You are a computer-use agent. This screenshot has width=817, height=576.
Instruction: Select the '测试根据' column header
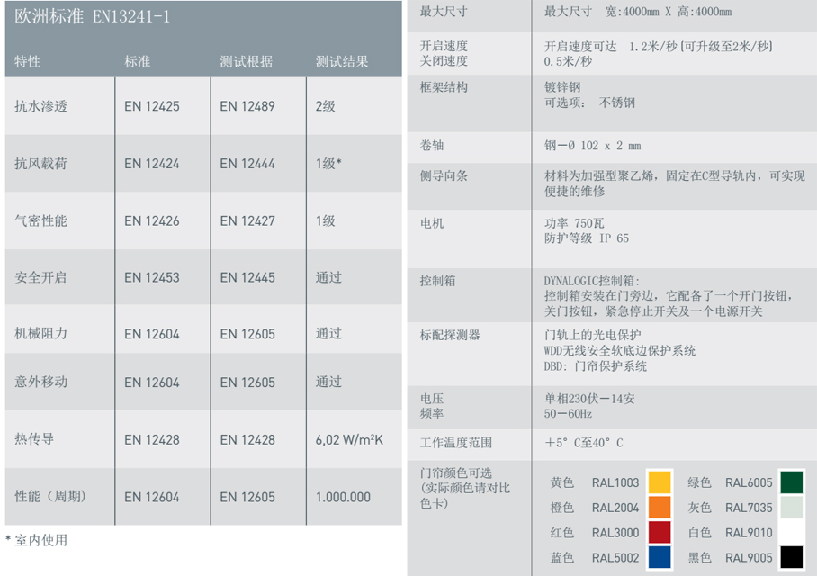[246, 61]
